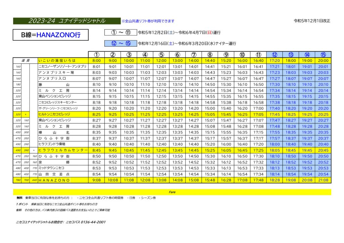
Task: Click the 9:03 time for アンヌプリスキー場
Action: click(113, 72)
